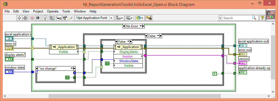Open the Project menu

click(x=38, y=11)
